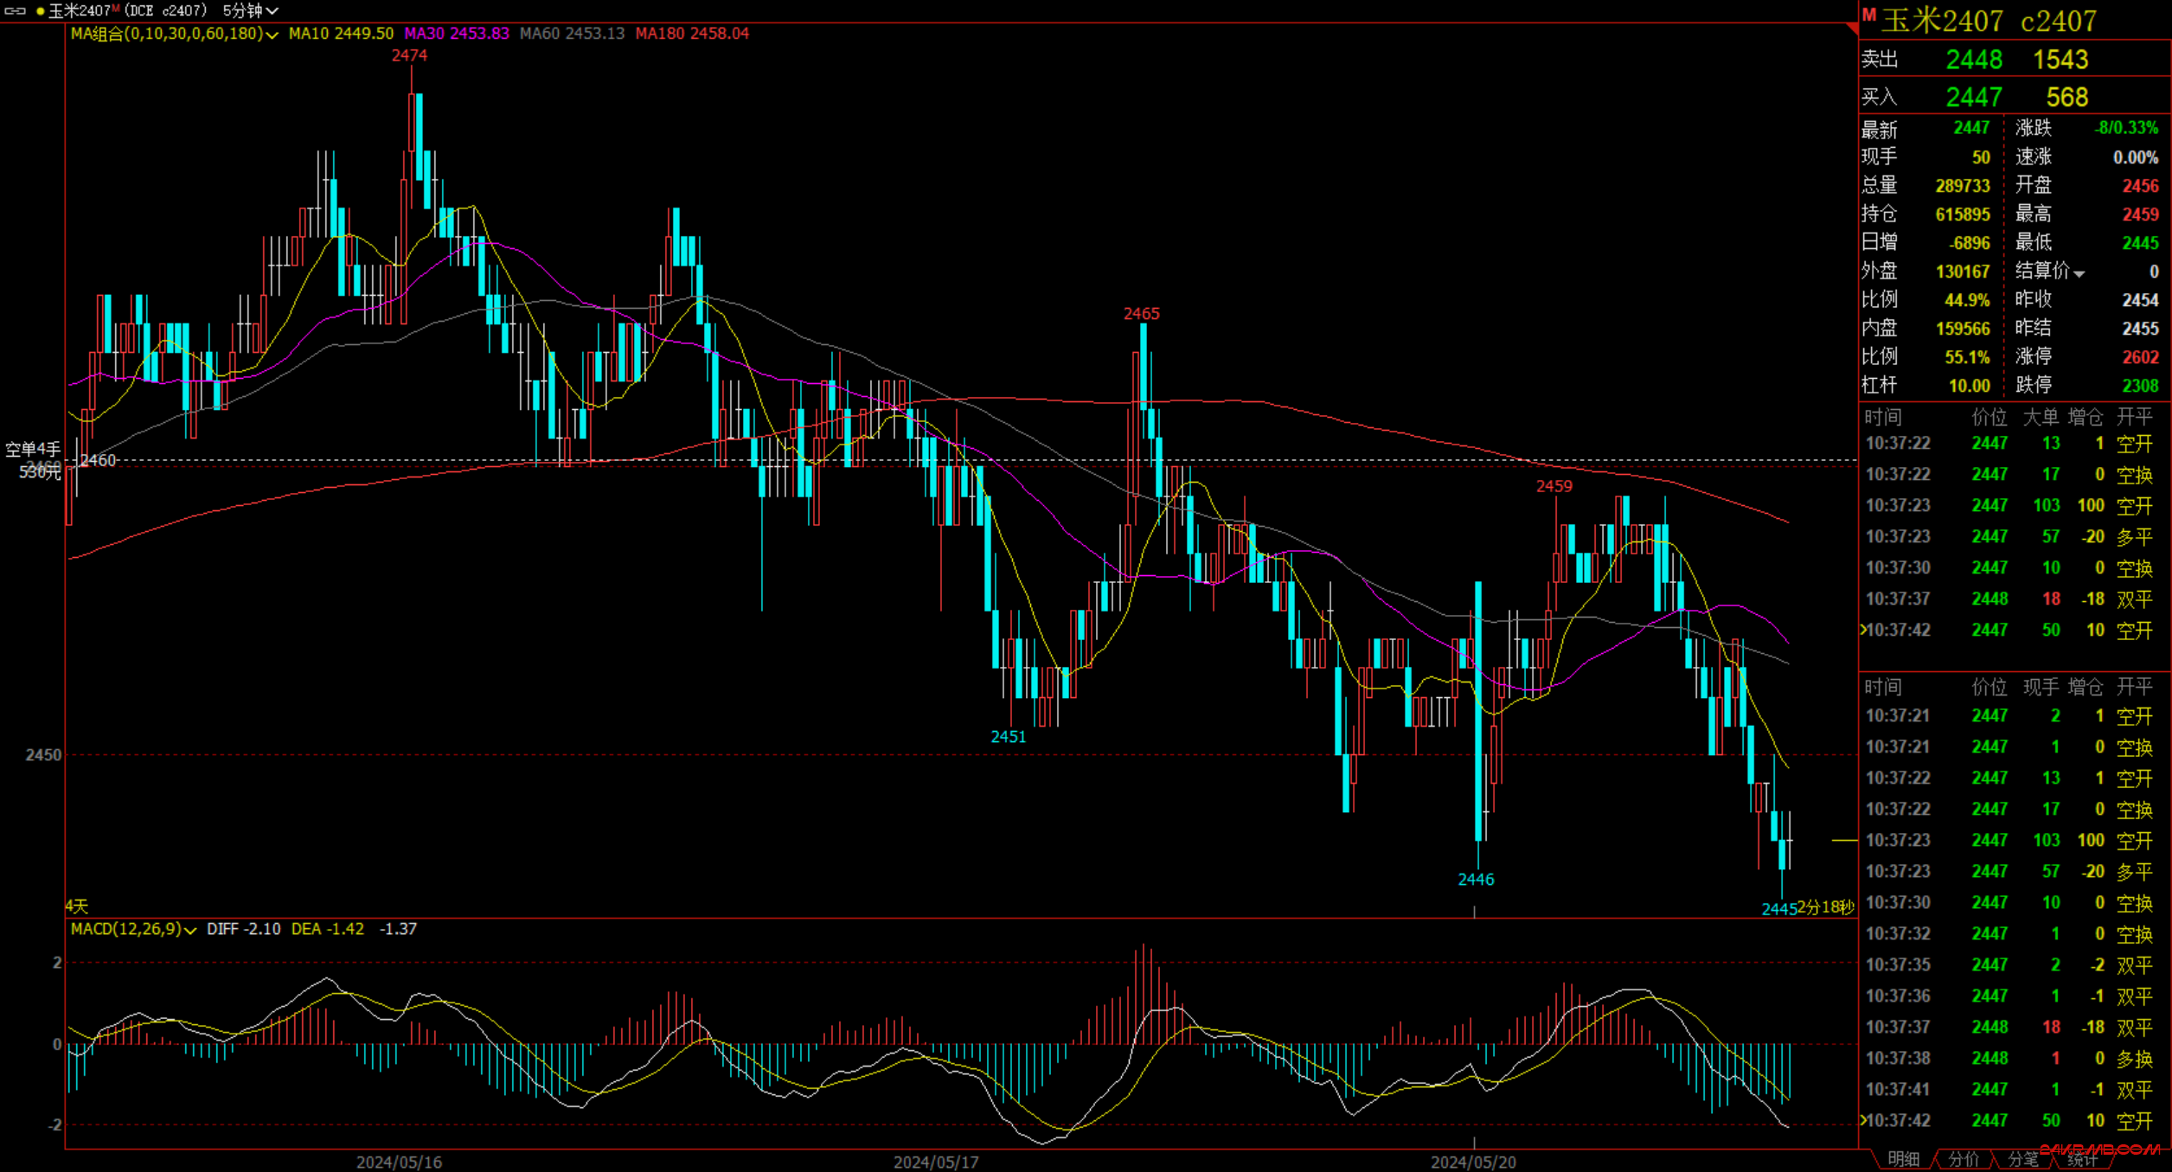Switch to the 统计 tab

click(x=2081, y=1159)
